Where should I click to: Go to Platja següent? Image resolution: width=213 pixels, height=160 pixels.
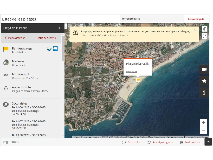pyautogui.click(x=47, y=38)
